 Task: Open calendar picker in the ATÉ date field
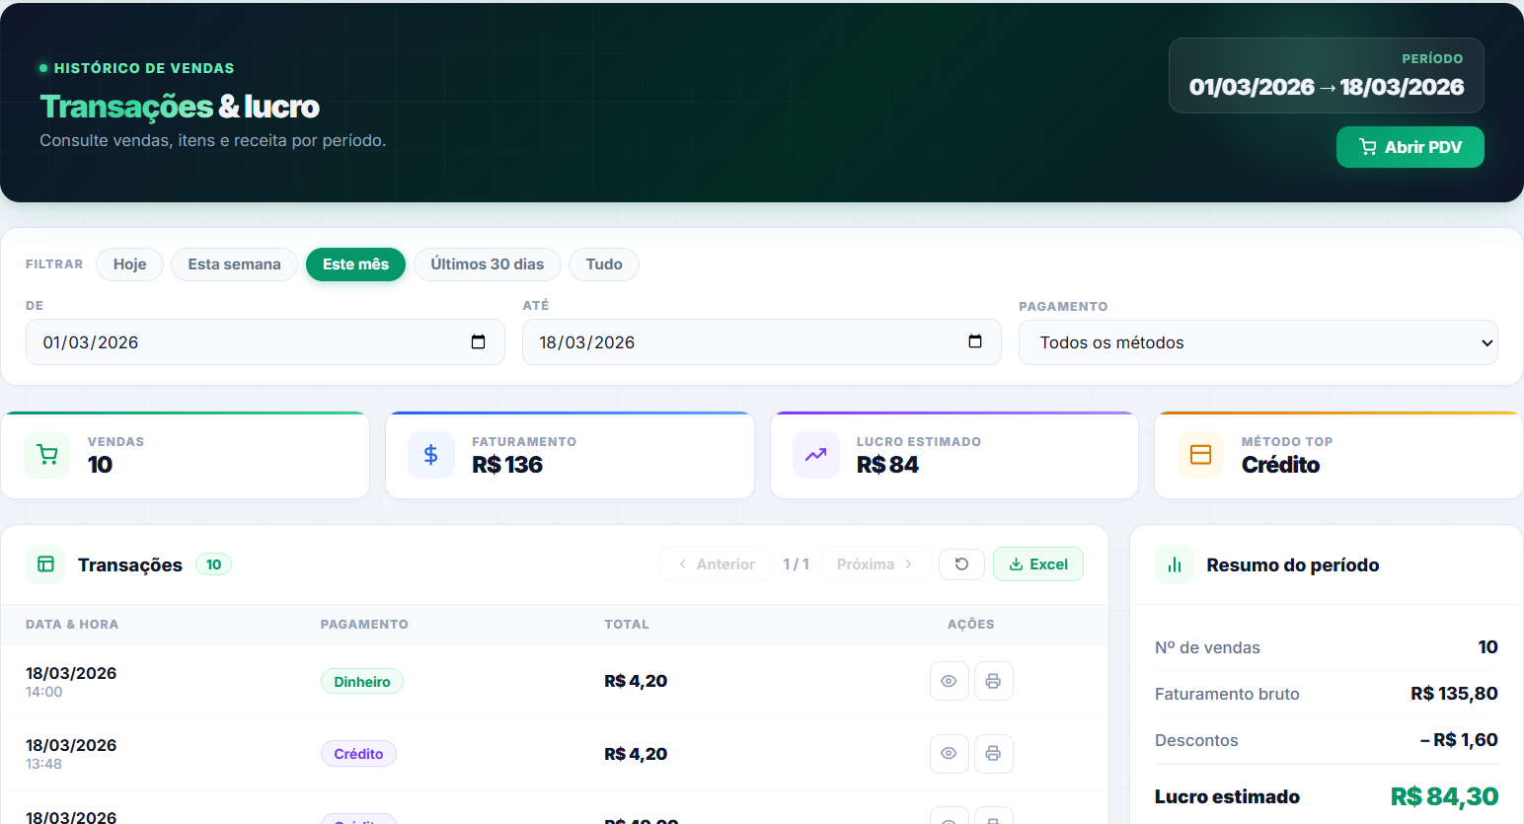tap(975, 342)
